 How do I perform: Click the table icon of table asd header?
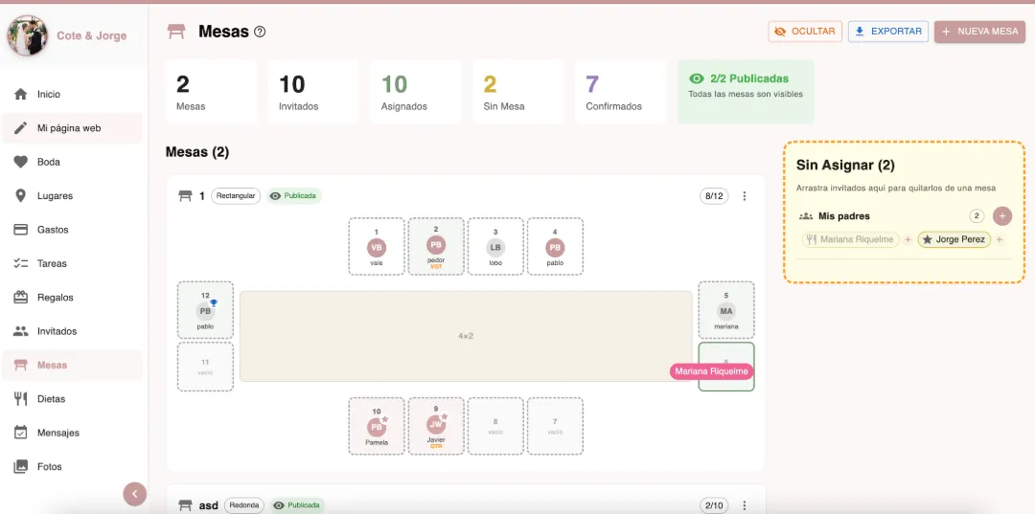click(186, 505)
